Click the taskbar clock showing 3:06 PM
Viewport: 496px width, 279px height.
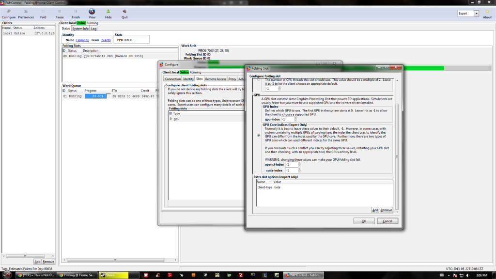point(481,276)
